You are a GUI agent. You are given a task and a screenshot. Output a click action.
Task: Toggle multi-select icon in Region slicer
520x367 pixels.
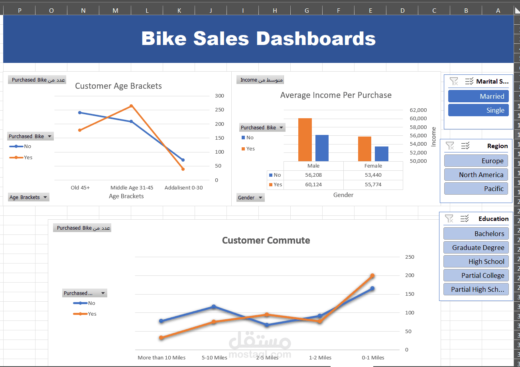(x=465, y=146)
